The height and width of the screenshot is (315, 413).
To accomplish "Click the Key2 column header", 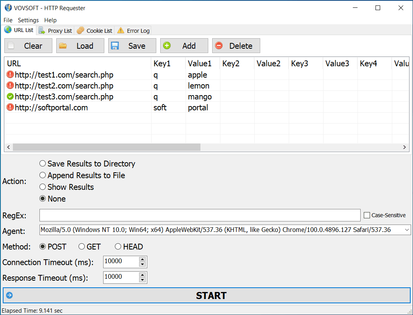I will click(x=237, y=63).
